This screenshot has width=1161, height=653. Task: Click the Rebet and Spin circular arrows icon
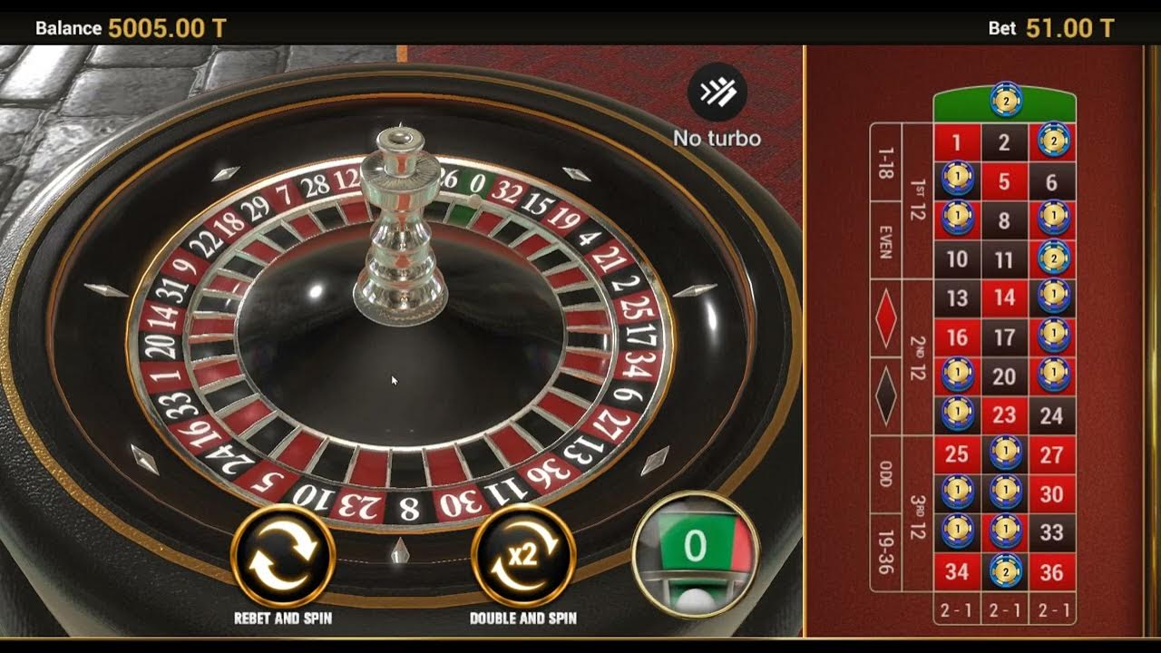[283, 555]
